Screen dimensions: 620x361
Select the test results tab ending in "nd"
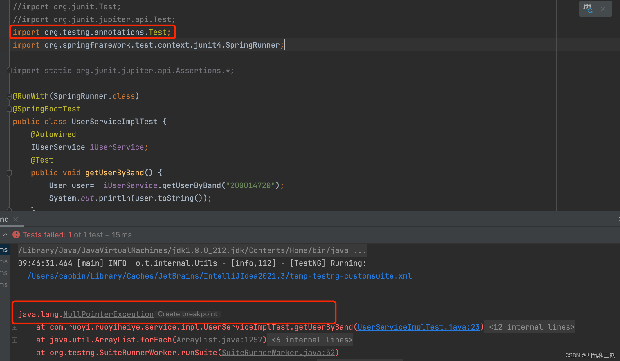pos(4,219)
